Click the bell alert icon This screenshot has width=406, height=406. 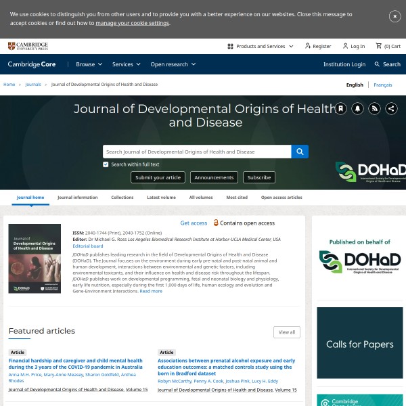[x=358, y=108]
